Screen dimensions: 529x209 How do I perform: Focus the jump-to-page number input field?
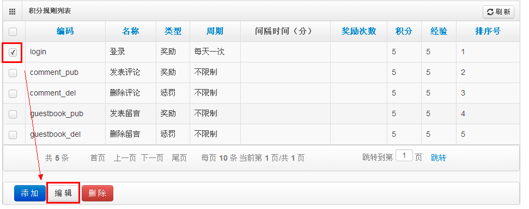click(404, 156)
